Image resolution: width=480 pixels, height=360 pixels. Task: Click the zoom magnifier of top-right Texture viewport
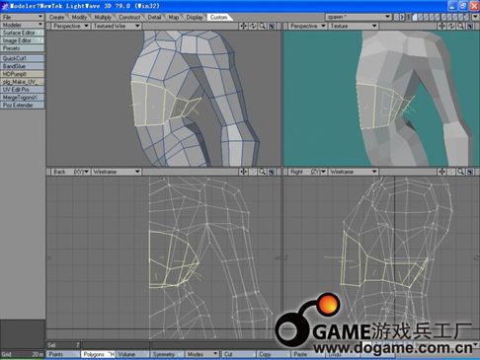[x=461, y=26]
